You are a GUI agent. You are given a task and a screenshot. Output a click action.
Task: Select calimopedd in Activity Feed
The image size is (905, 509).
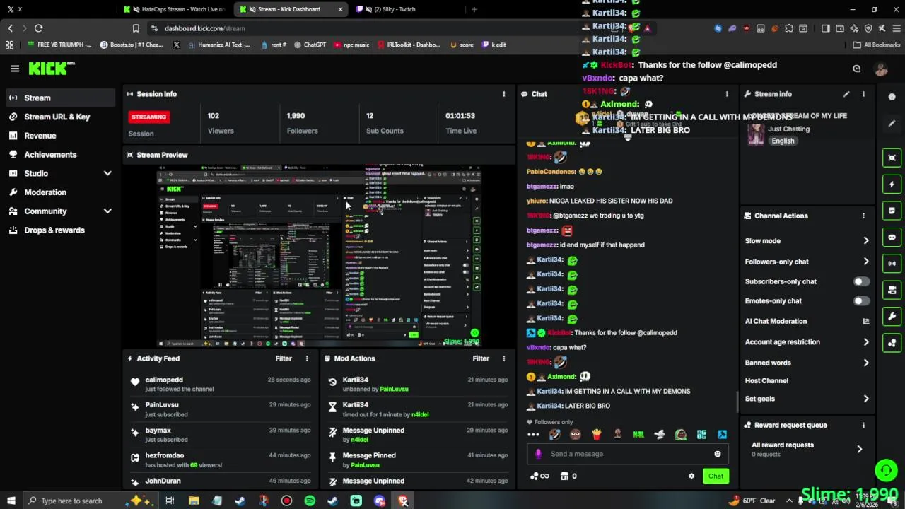[x=163, y=380]
